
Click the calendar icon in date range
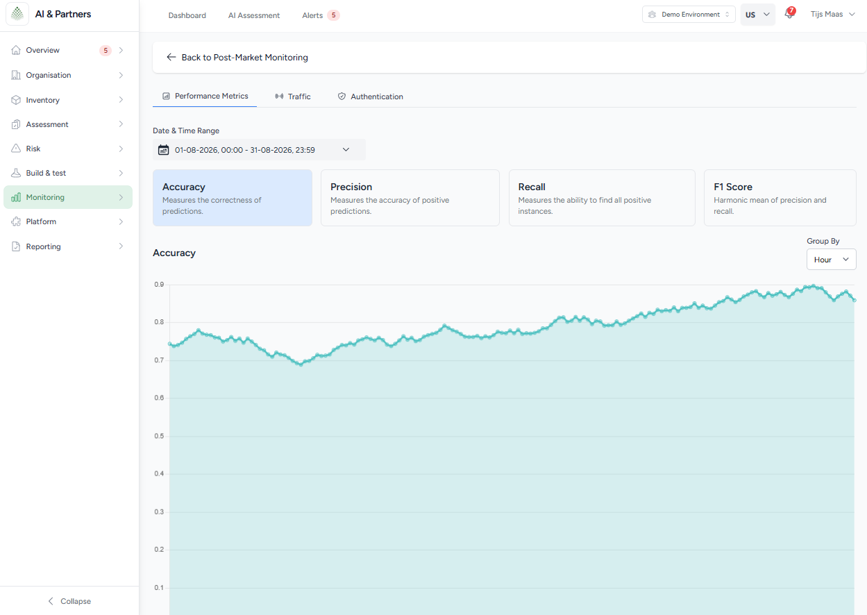[x=164, y=149]
